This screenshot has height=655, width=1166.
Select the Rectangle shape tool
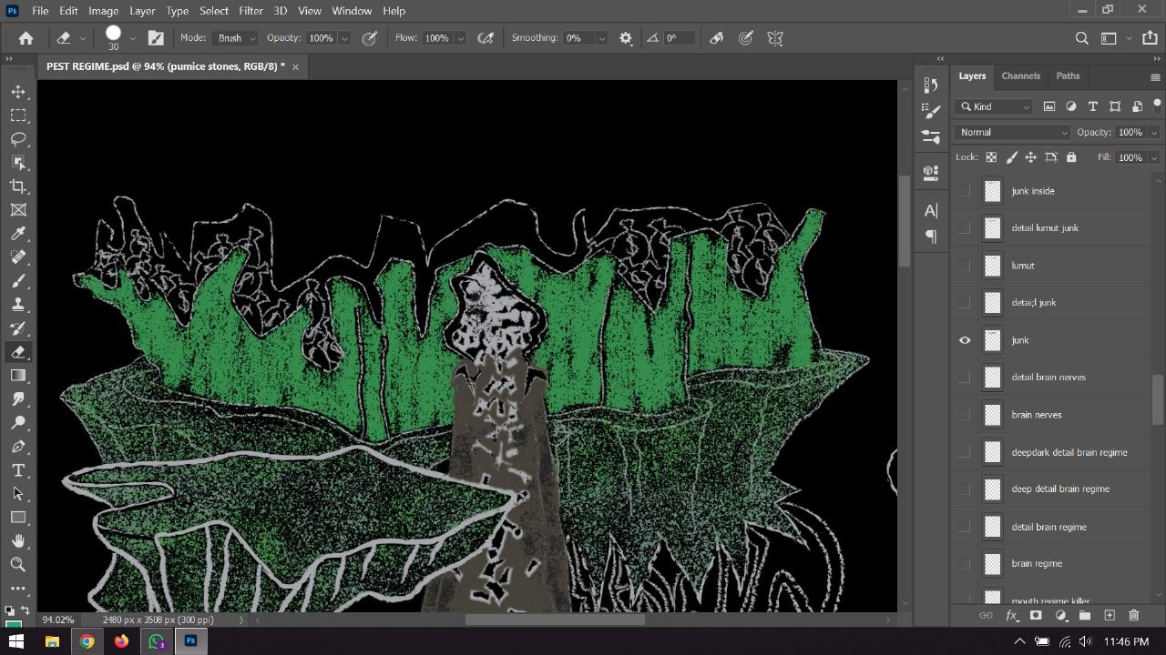point(18,518)
